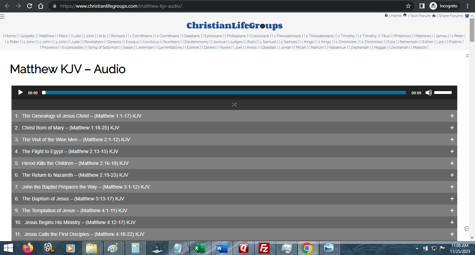Go to browser home page

coord(41,6)
